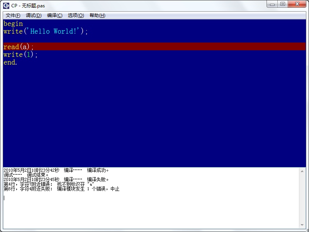The height and width of the screenshot is (232, 309).
Task: Open the 调试(D) menu
Action: [x=34, y=15]
